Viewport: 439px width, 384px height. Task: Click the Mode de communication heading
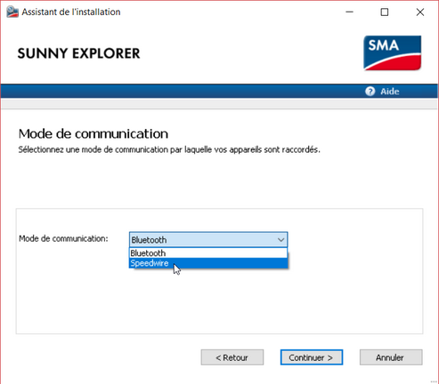coord(93,133)
